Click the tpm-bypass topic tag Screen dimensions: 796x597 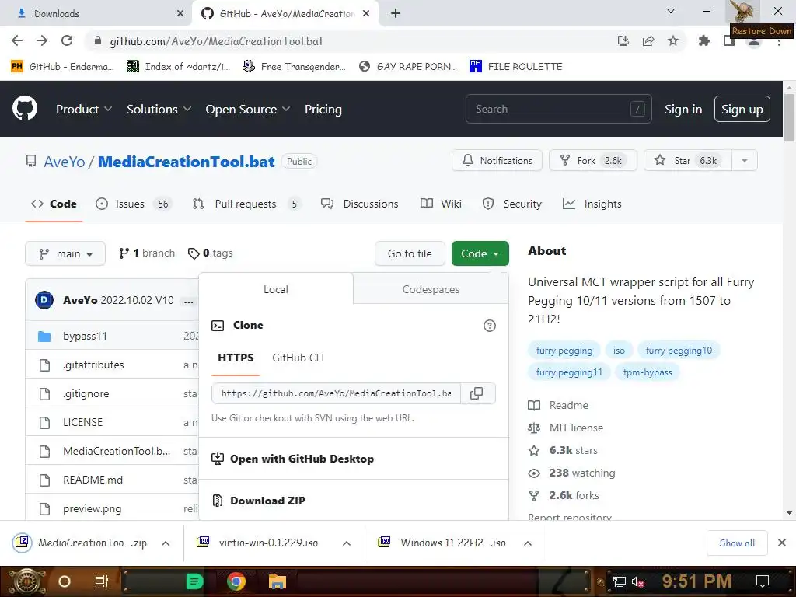[648, 372]
